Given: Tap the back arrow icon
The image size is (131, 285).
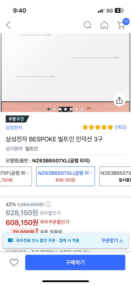Looking at the screenshot, I should click(x=8, y=25).
